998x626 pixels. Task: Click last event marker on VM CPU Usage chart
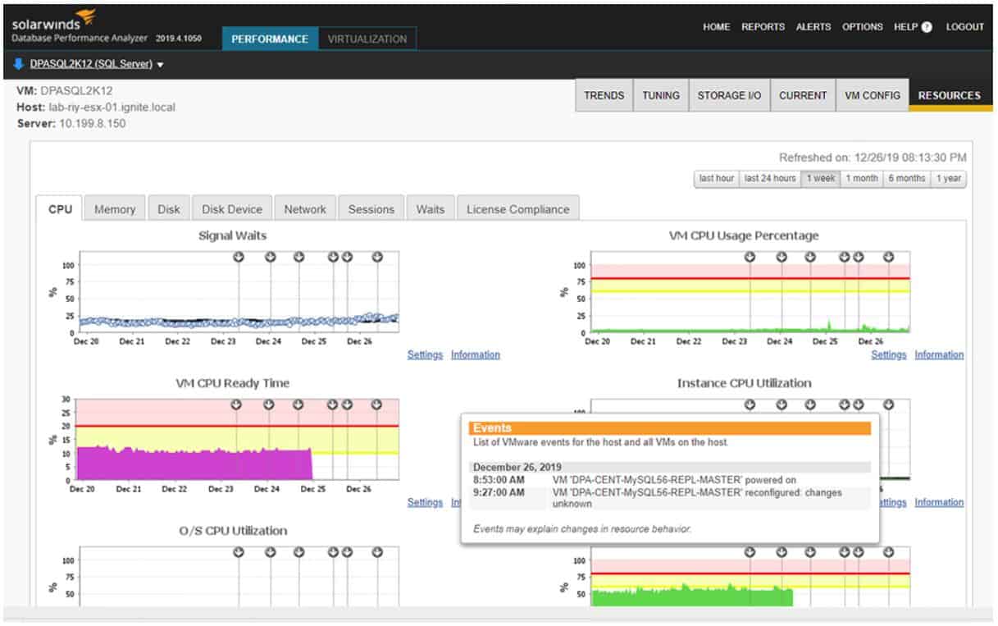[x=888, y=257]
